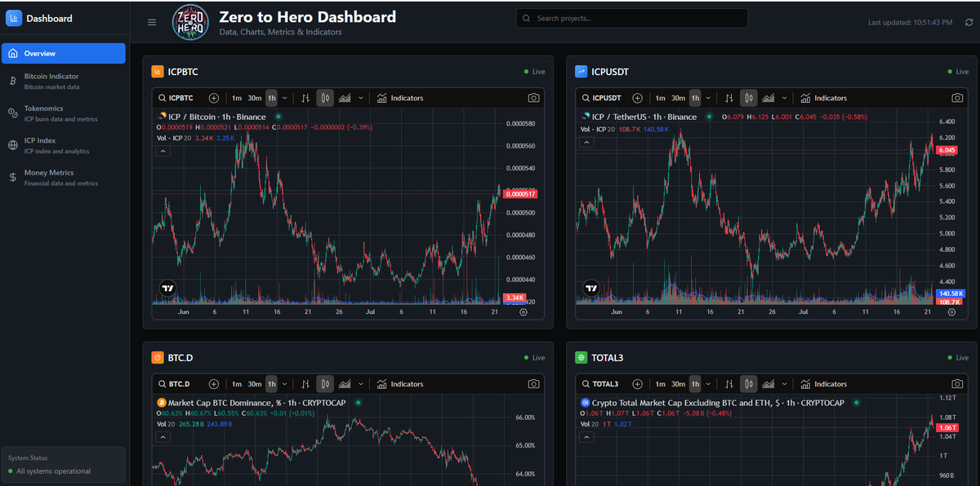Screen dimensions: 980x486
Task: Open interval dropdown on ICPUSDT chart
Action: 708,98
